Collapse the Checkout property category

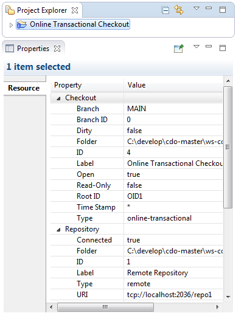58,98
